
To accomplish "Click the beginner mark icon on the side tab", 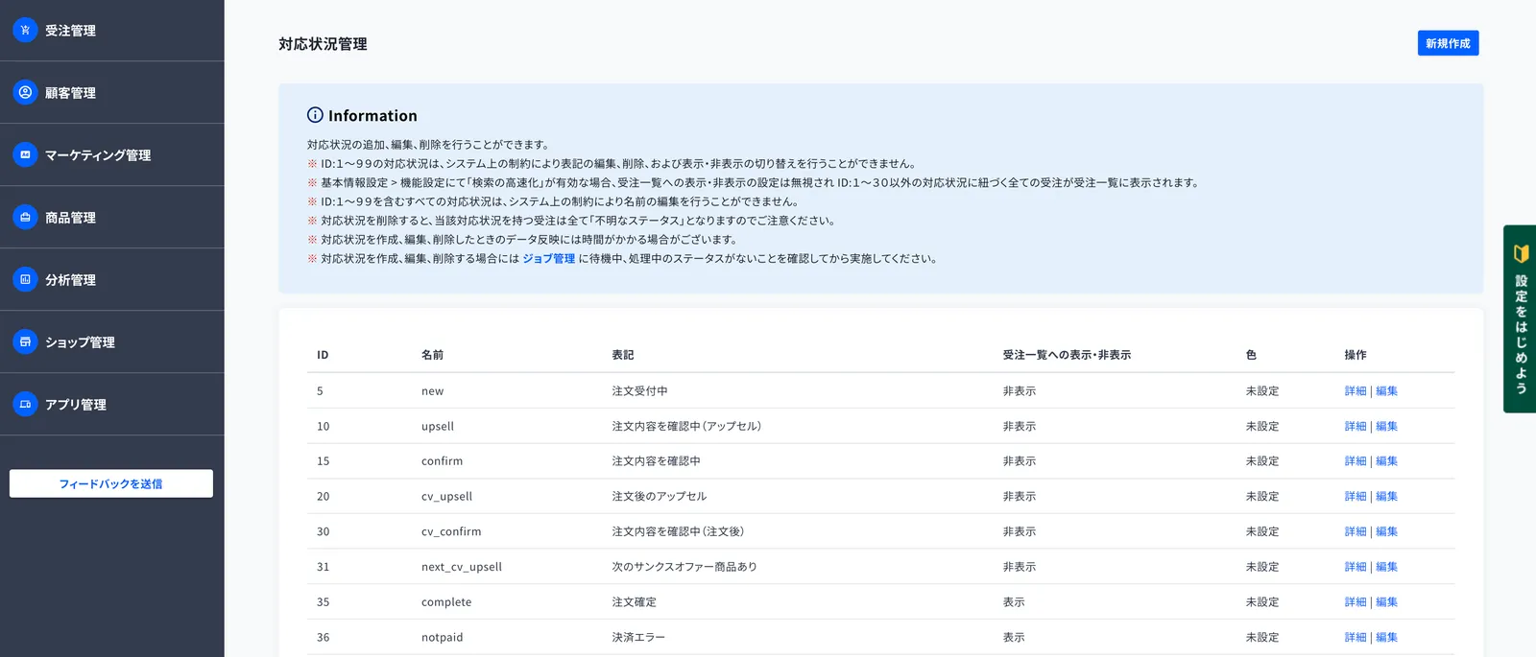I will point(1521,253).
